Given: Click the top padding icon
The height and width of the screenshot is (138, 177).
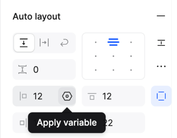Looking at the screenshot, I should tap(92, 97).
